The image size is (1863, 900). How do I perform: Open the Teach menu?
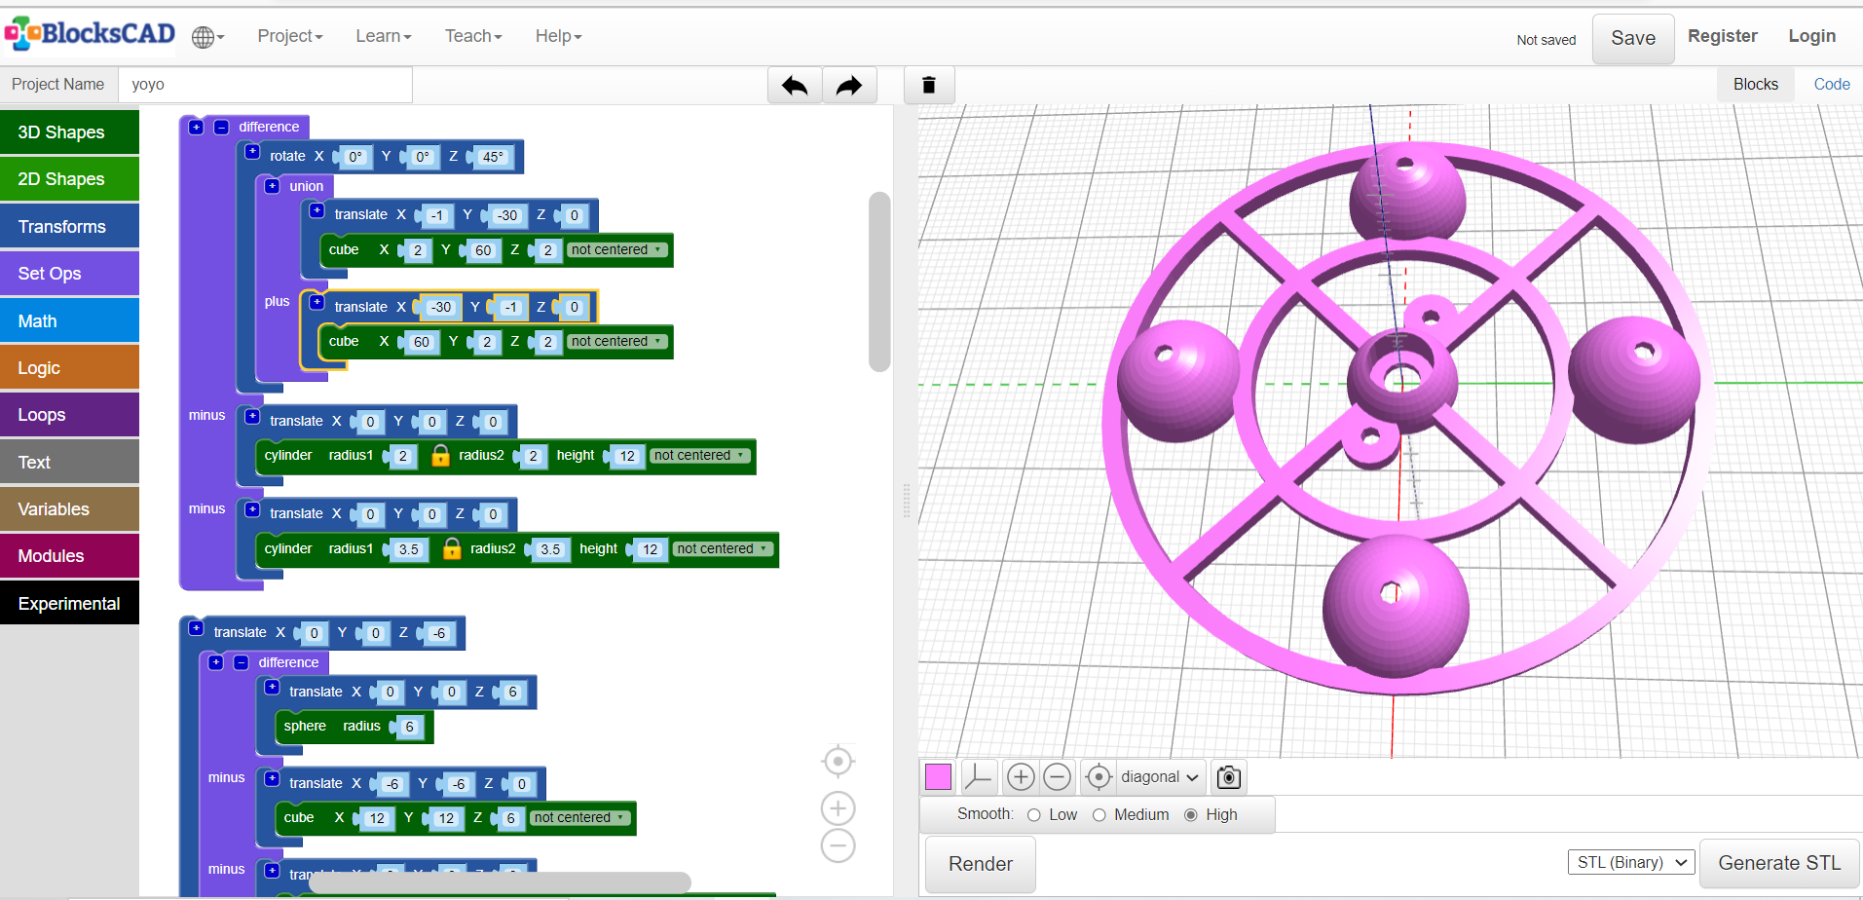(472, 36)
